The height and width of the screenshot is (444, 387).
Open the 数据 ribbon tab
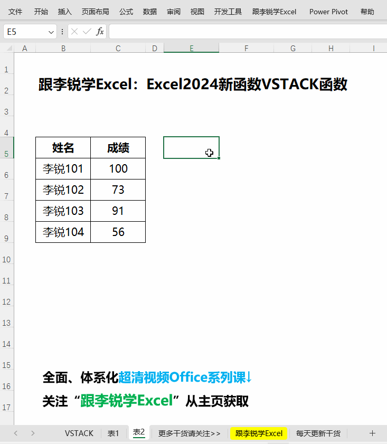pyautogui.click(x=150, y=12)
